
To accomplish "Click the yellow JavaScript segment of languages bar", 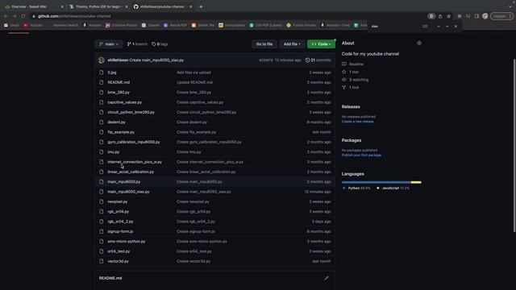I will (x=416, y=182).
